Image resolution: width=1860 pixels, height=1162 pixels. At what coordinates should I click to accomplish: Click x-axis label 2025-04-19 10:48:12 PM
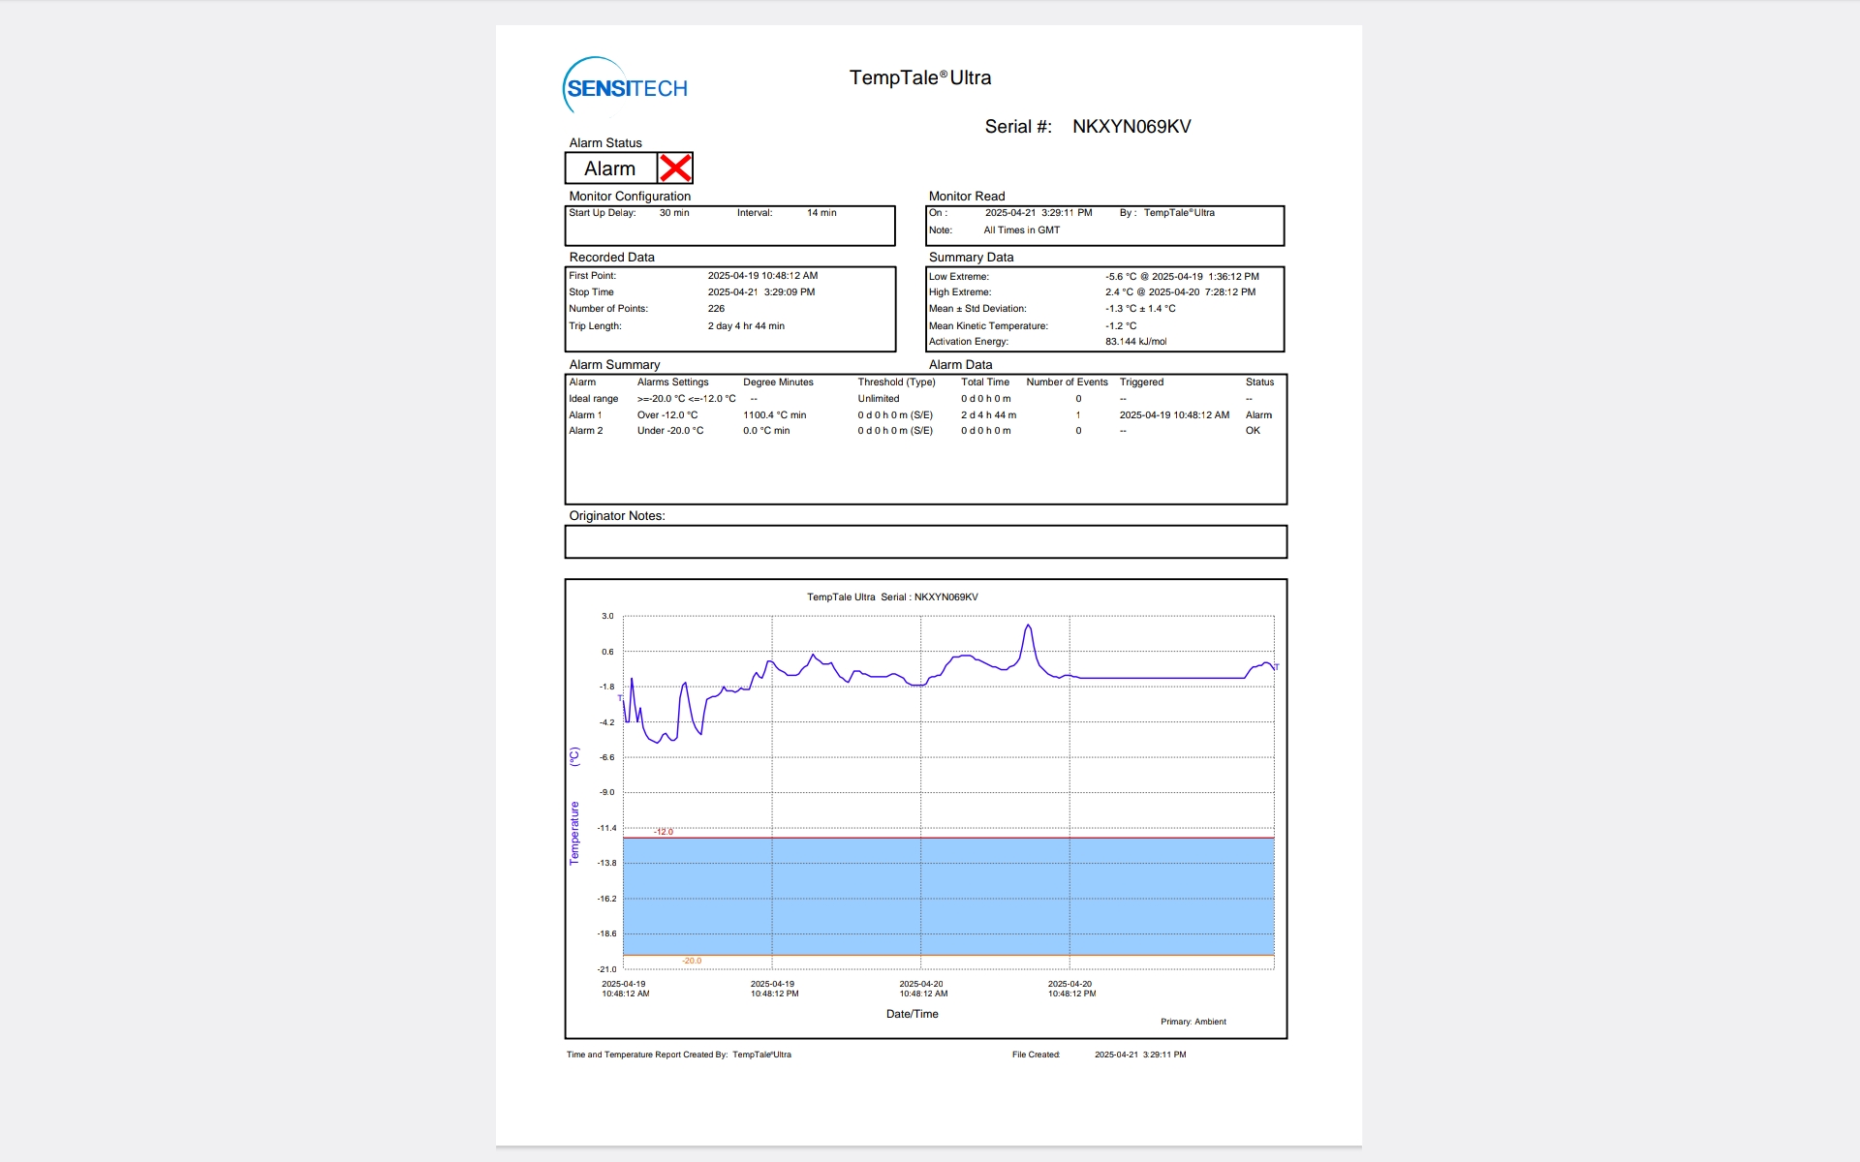pos(774,989)
